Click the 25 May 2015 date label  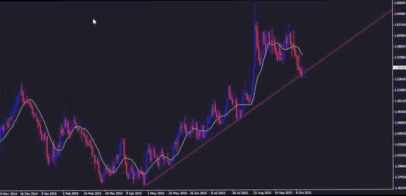pos(177,193)
